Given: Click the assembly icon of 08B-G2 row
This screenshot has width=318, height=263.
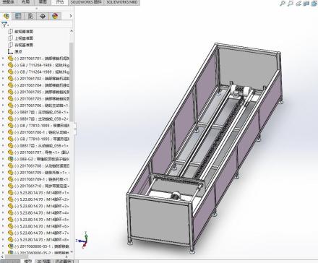Looking at the screenshot, I should (x=10, y=159).
